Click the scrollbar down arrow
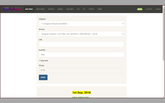The height and width of the screenshot is (103, 165). (x=163, y=97)
